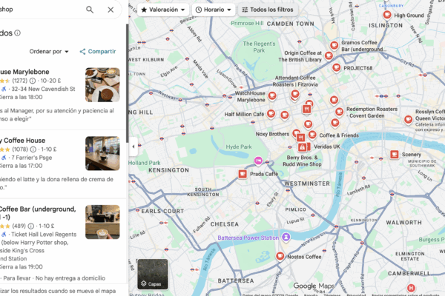445x296 pixels.
Task: Open the High Ground map pin
Action: [386, 16]
